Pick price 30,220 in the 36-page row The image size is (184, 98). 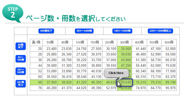pos(80,60)
